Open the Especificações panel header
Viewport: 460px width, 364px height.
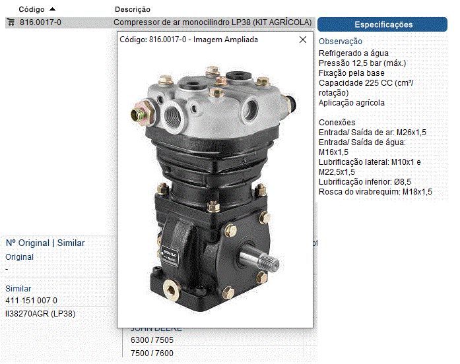(383, 24)
